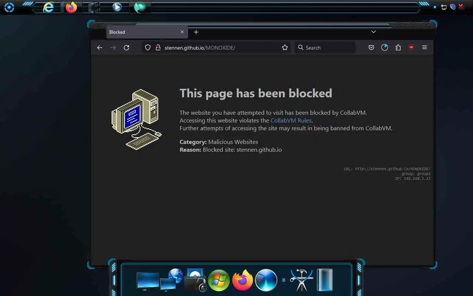The height and width of the screenshot is (296, 473).
Task: Open the Start orb in top-left corner
Action: 9,7
